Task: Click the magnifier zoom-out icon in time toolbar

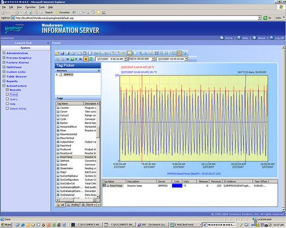Action: tap(62, 59)
